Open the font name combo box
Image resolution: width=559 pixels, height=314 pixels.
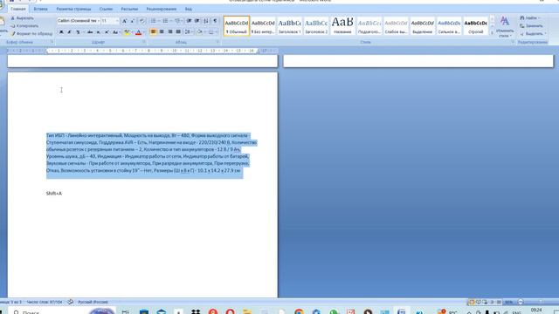79,21
